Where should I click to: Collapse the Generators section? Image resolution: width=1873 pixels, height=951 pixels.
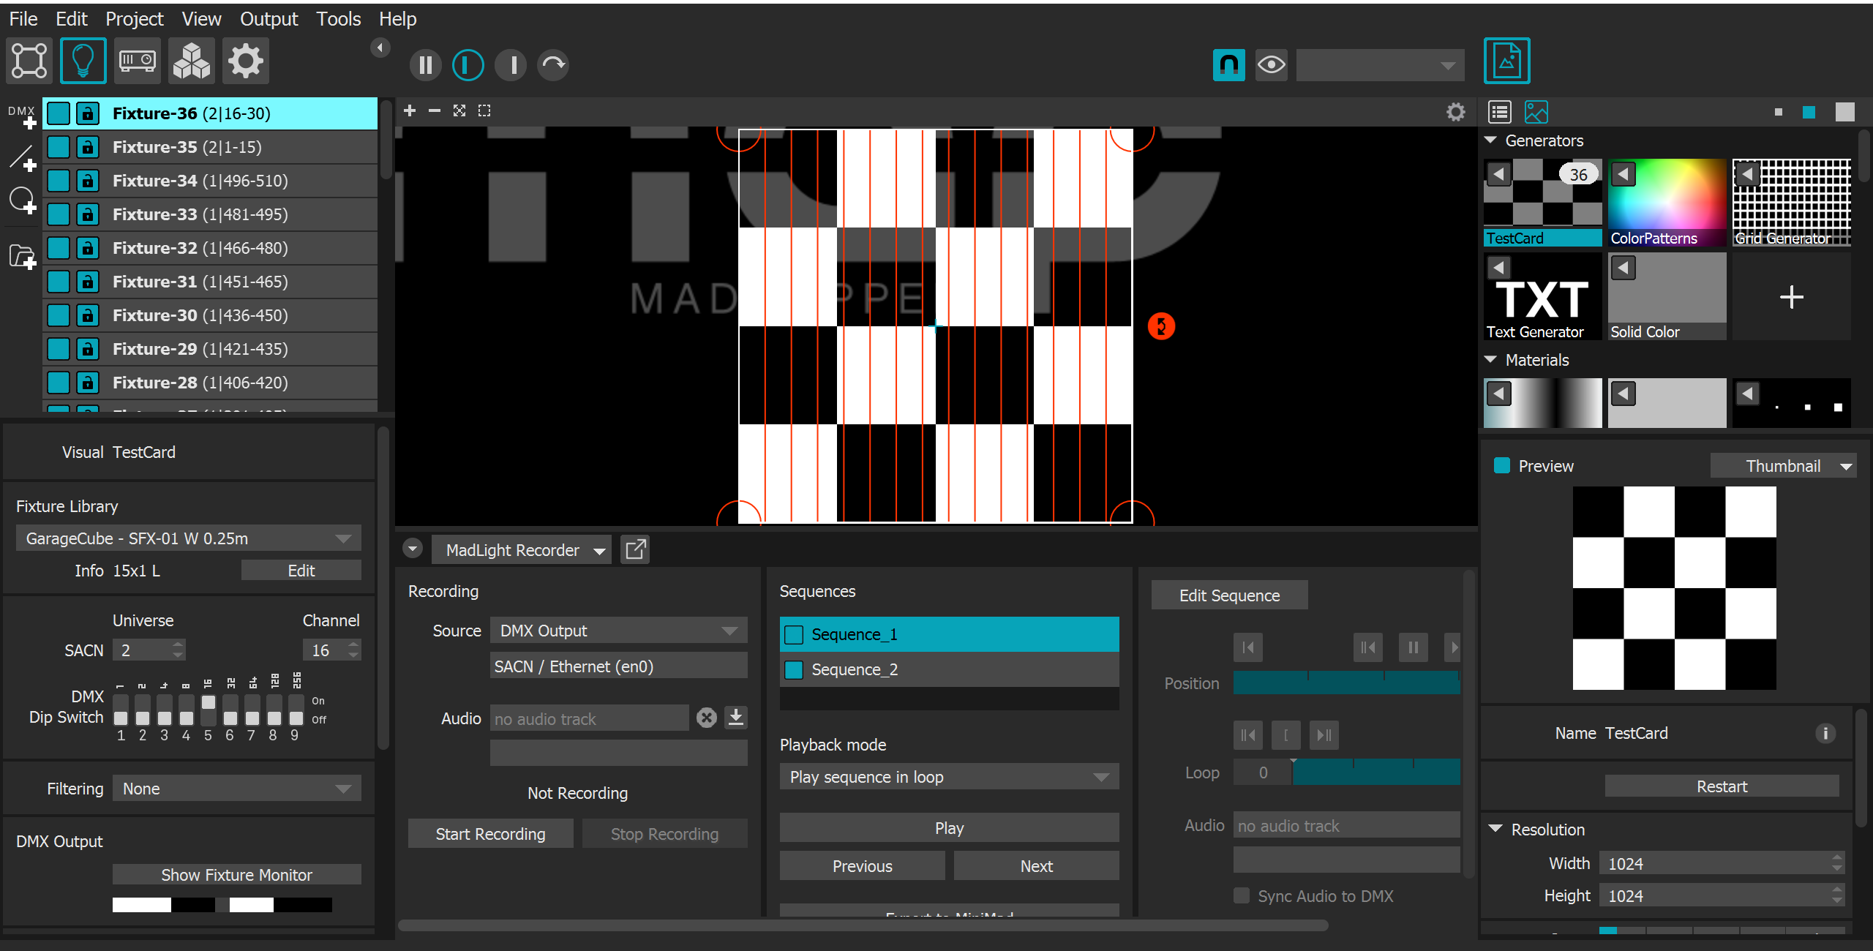point(1491,140)
